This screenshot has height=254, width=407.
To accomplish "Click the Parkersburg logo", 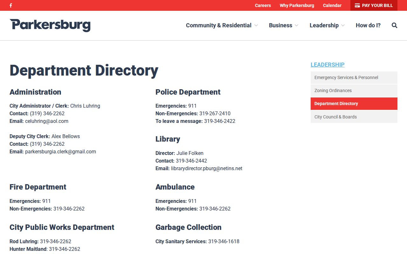I will (50, 25).
